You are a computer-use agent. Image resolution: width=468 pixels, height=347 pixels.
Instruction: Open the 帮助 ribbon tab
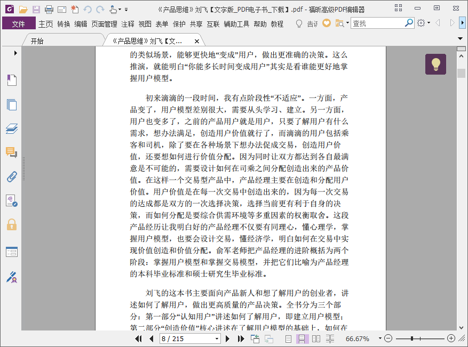point(260,24)
